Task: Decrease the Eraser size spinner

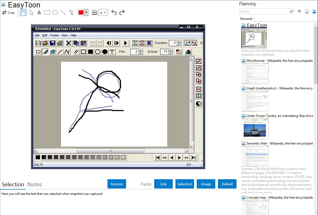Action: pos(171,53)
